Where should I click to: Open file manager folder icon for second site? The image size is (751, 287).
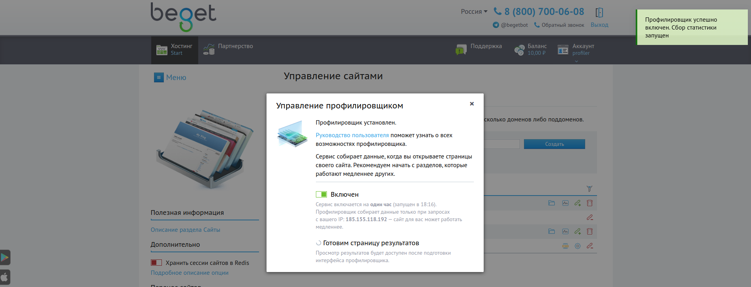pos(552,231)
